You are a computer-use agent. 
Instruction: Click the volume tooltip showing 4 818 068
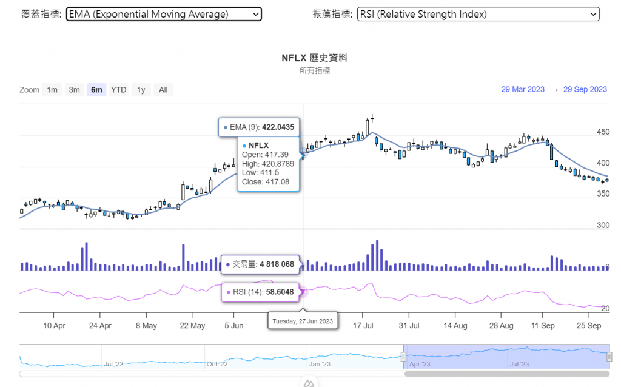(260, 264)
